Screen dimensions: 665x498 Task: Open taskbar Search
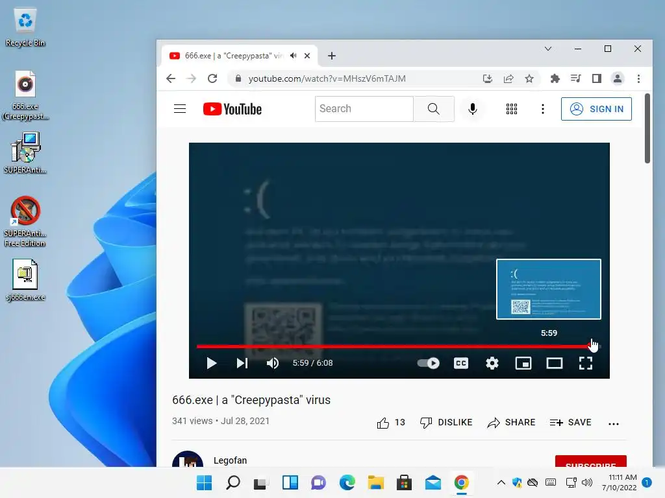[x=233, y=482]
